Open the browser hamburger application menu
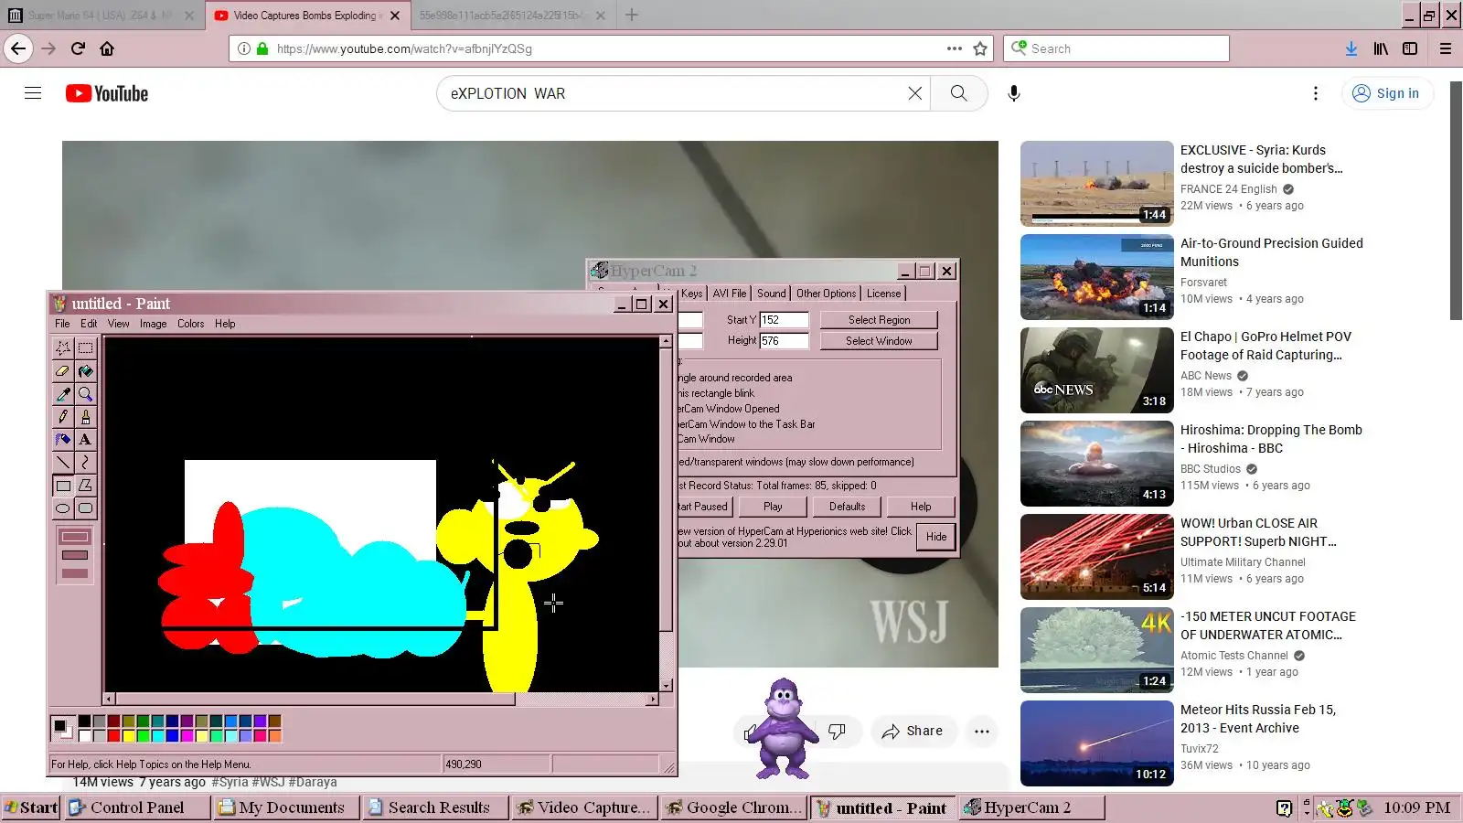This screenshot has width=1463, height=823. pos(1446,48)
